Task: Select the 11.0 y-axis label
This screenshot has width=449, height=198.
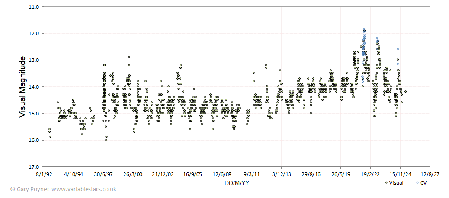Action: tap(34, 6)
